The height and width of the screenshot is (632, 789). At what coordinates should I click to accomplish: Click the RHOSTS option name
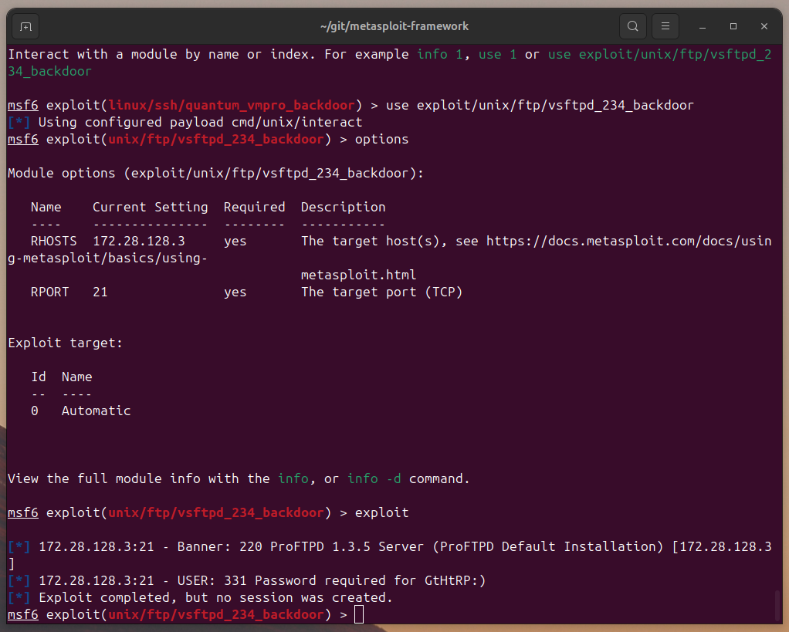point(54,242)
